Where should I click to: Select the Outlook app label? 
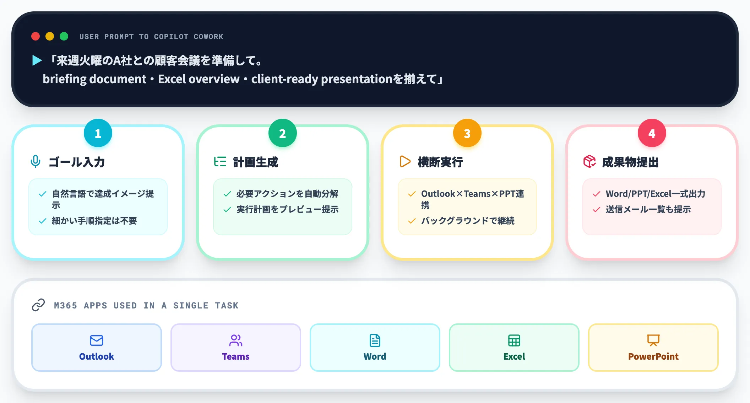pos(97,356)
